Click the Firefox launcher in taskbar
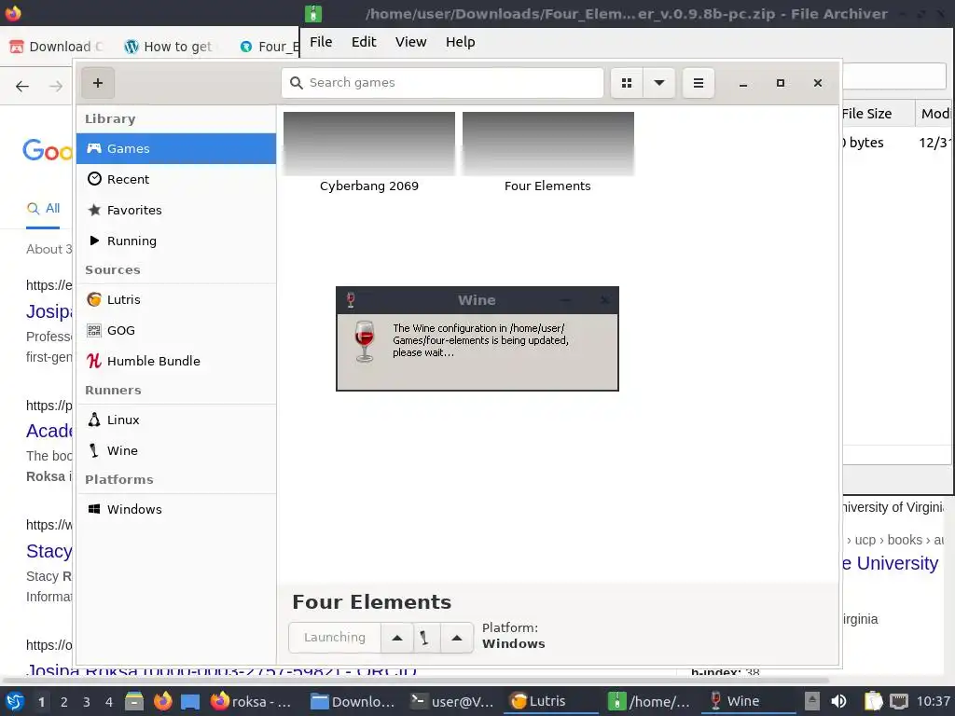This screenshot has height=716, width=955. [162, 702]
